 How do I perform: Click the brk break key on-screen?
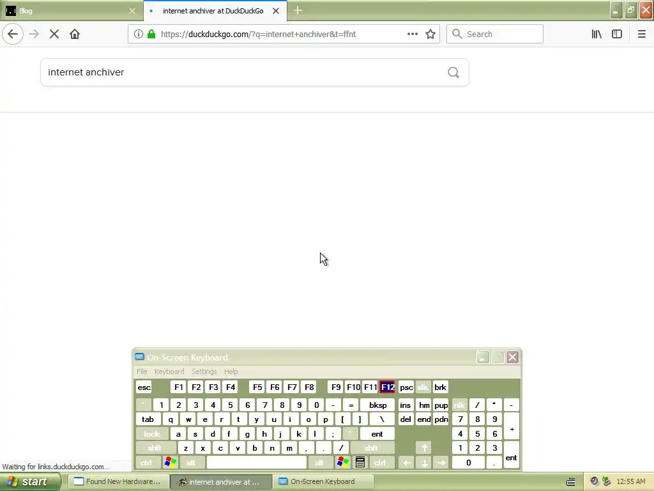(441, 387)
